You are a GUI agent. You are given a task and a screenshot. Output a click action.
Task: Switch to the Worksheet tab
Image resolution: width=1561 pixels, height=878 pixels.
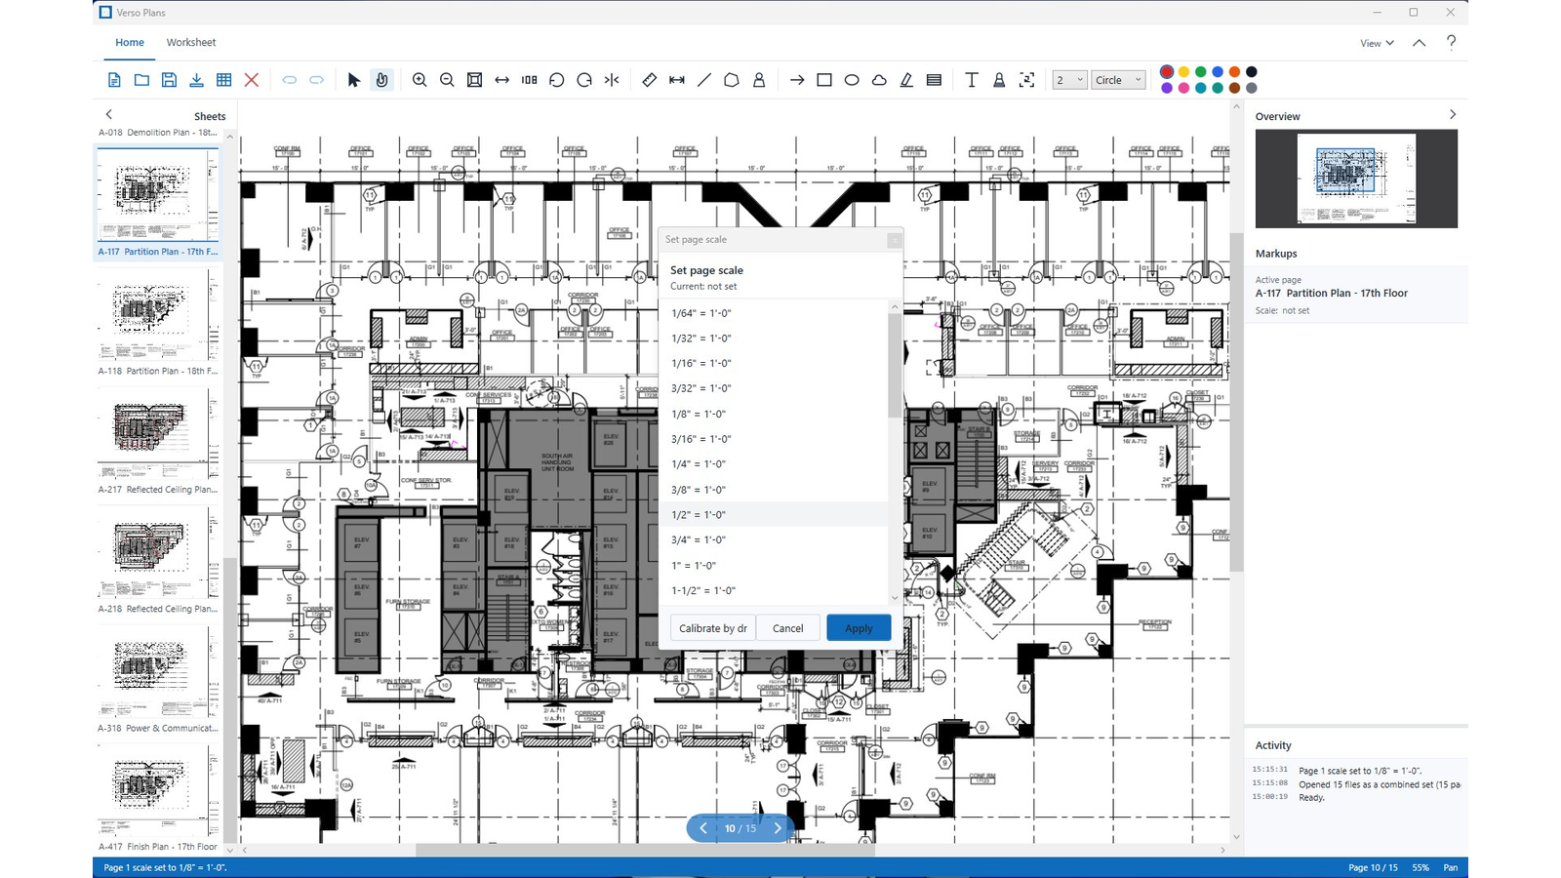pyautogui.click(x=191, y=43)
